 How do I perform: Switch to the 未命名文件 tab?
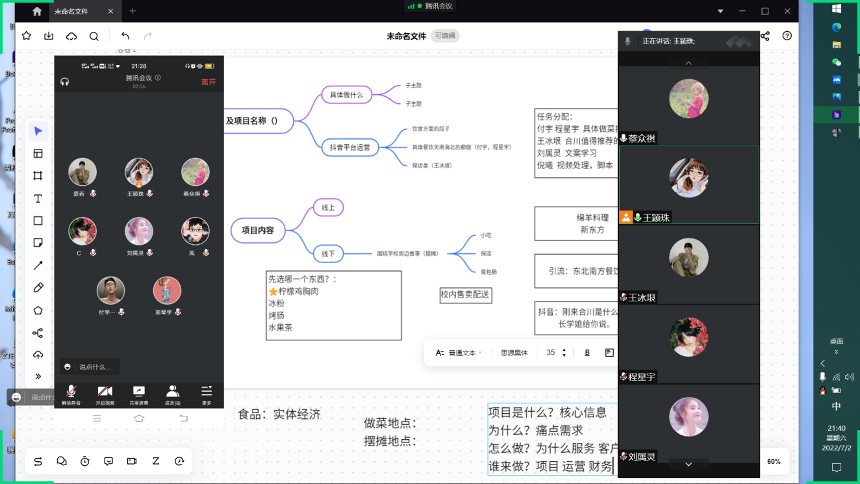tap(72, 11)
